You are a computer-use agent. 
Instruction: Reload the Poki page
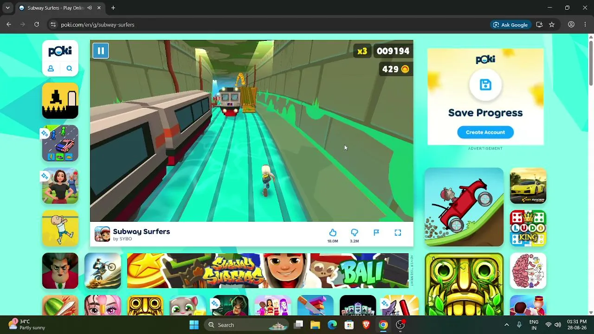pyautogui.click(x=37, y=25)
